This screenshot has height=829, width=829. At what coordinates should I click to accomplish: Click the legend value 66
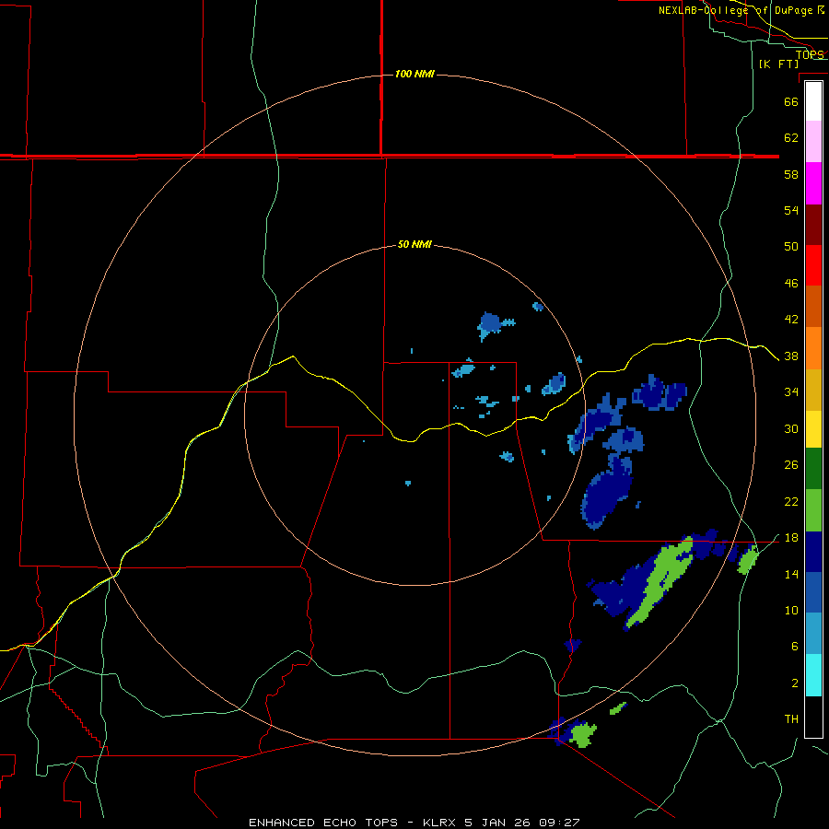[791, 101]
